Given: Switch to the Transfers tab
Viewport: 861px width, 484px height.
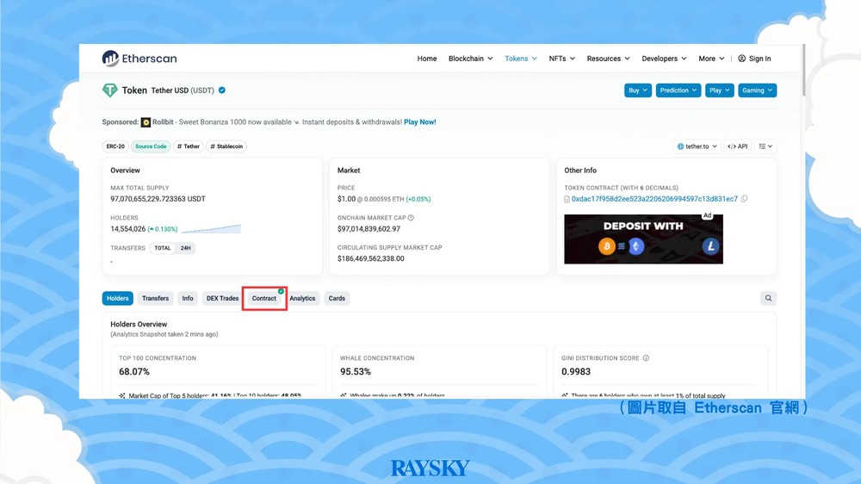Looking at the screenshot, I should pyautogui.click(x=155, y=298).
